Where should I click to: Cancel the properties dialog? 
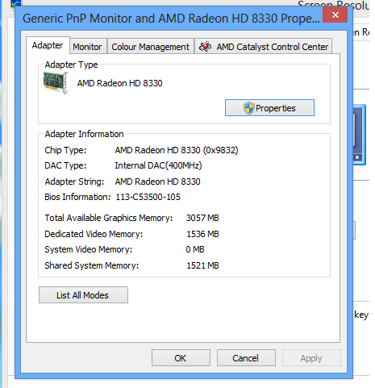(x=246, y=358)
